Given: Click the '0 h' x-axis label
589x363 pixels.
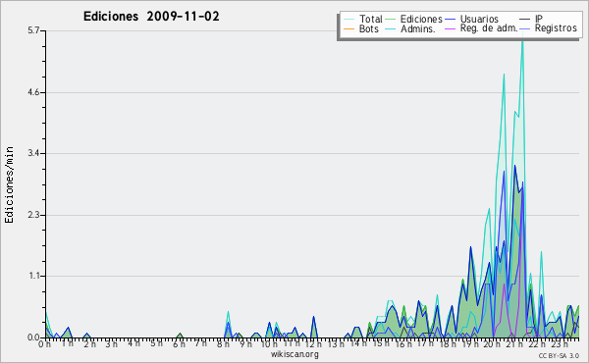Looking at the screenshot, I should pyautogui.click(x=45, y=344).
